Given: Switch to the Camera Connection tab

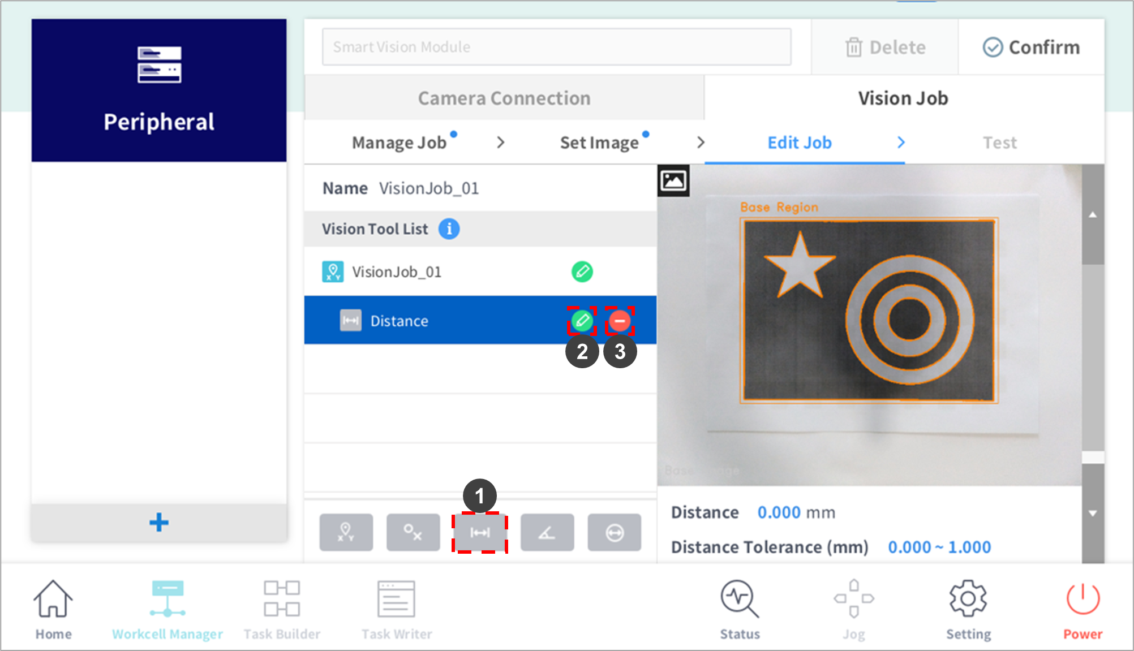Looking at the screenshot, I should point(504,98).
